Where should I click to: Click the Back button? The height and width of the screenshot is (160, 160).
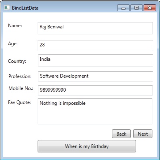coord(121,134)
